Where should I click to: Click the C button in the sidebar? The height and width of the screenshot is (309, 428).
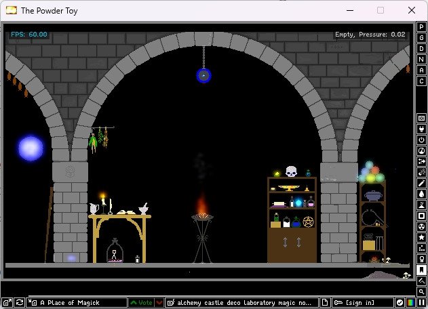click(421, 81)
